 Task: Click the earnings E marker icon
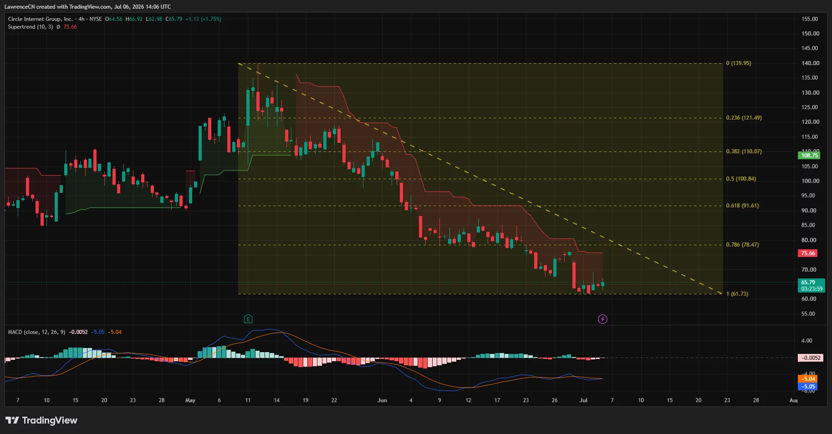point(248,319)
